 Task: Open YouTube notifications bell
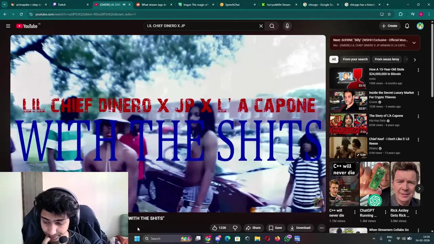point(407,26)
